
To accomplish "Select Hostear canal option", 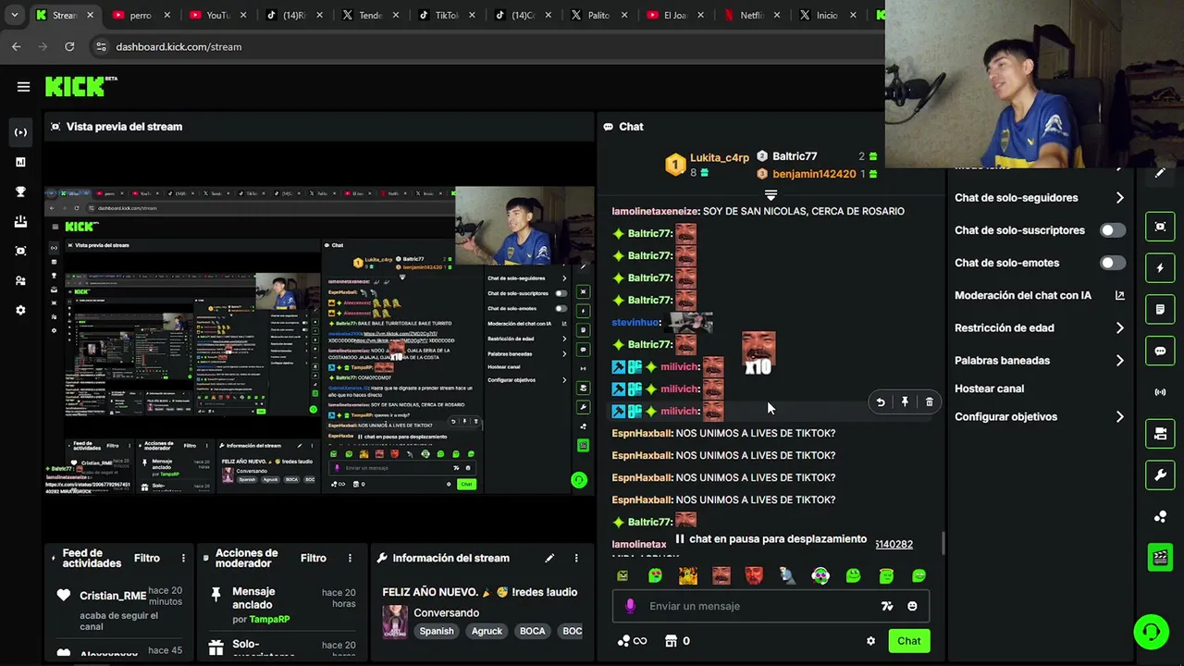I will pos(989,388).
